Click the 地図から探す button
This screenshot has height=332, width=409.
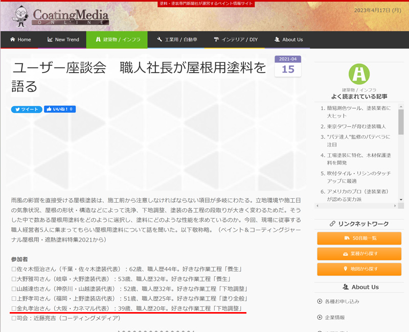(x=359, y=269)
